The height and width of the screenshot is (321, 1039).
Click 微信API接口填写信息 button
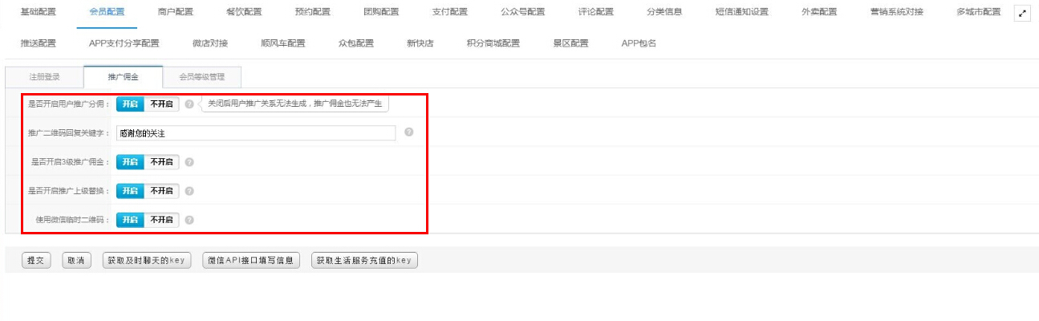point(252,261)
